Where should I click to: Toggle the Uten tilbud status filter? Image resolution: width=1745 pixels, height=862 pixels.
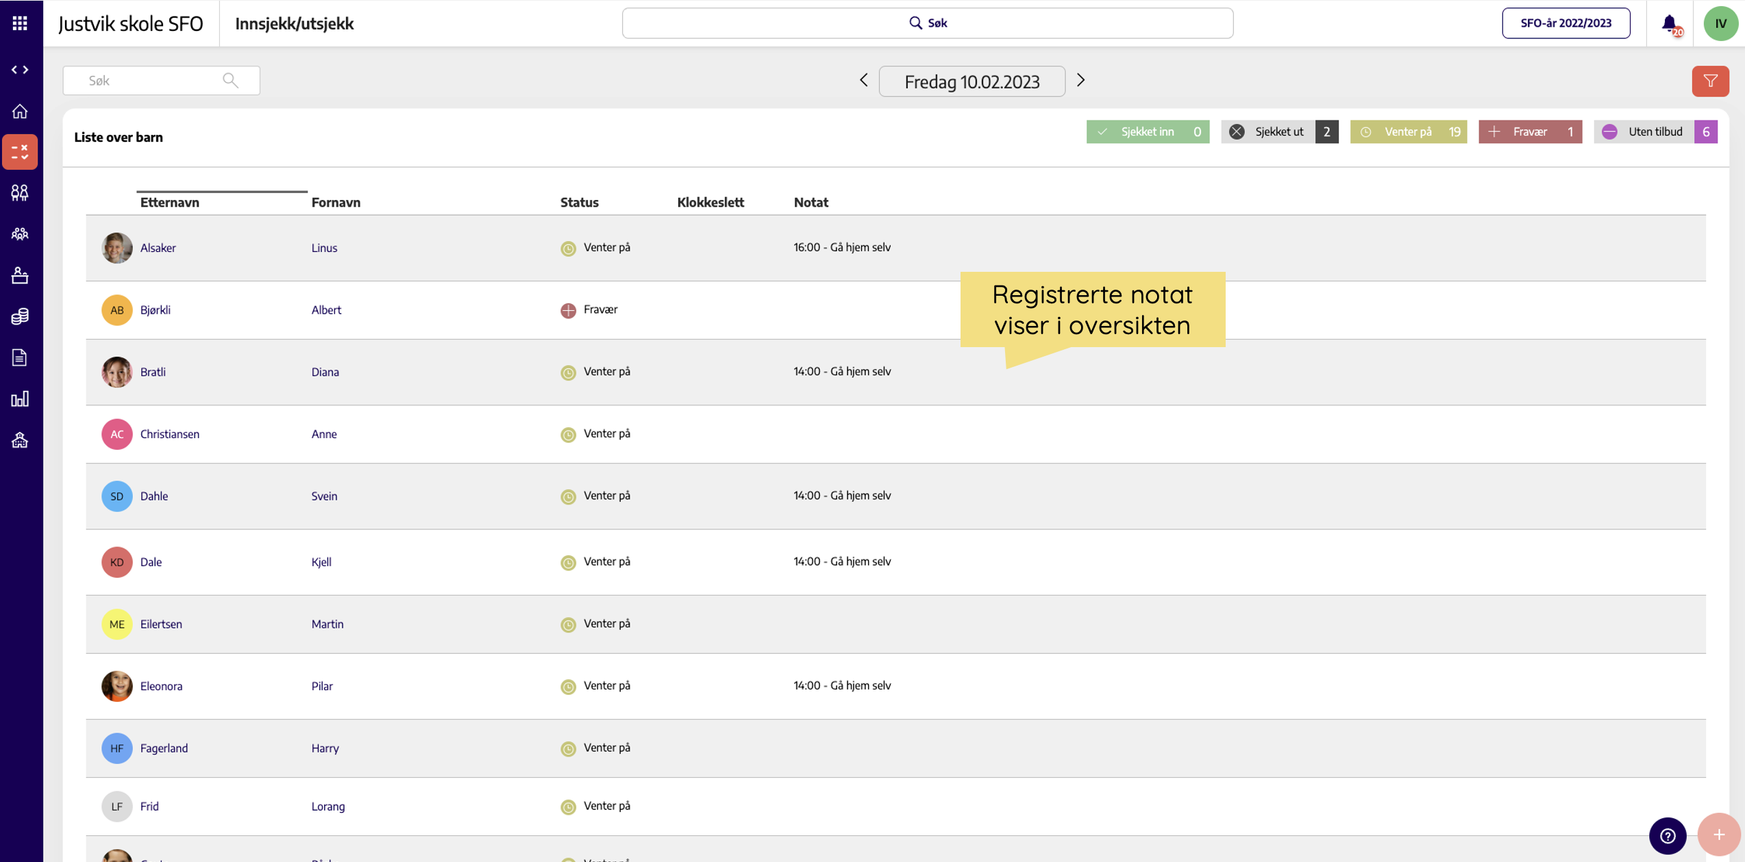1655,131
